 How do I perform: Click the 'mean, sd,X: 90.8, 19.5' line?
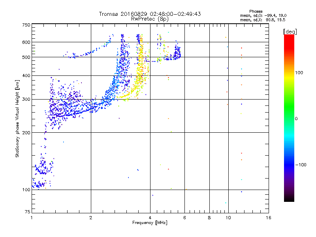[x=263, y=20]
